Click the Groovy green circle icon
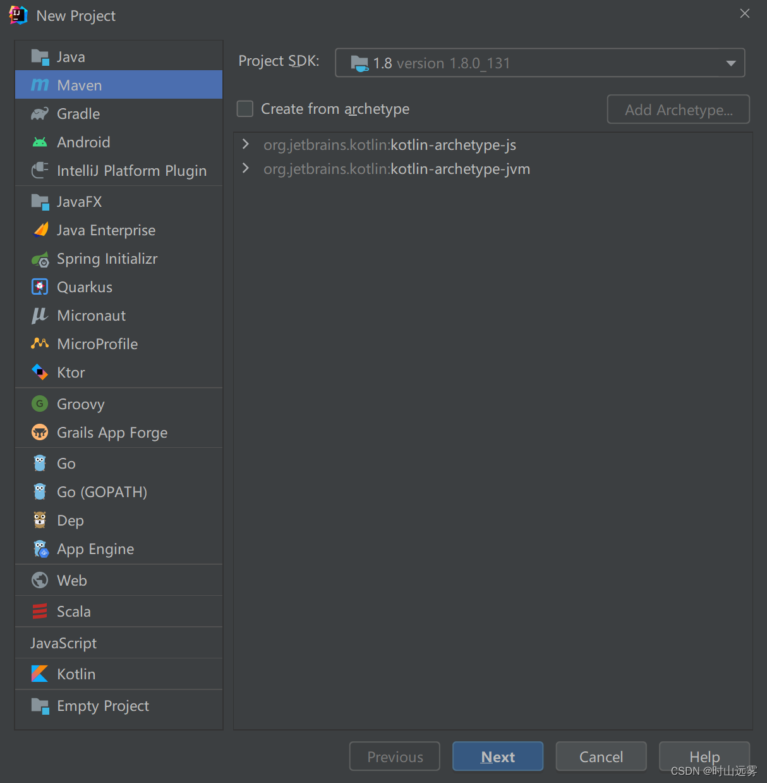Viewport: 767px width, 783px height. tap(40, 404)
